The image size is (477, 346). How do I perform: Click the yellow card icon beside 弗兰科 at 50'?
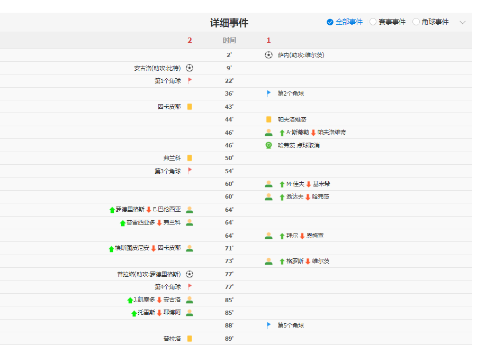click(x=190, y=158)
